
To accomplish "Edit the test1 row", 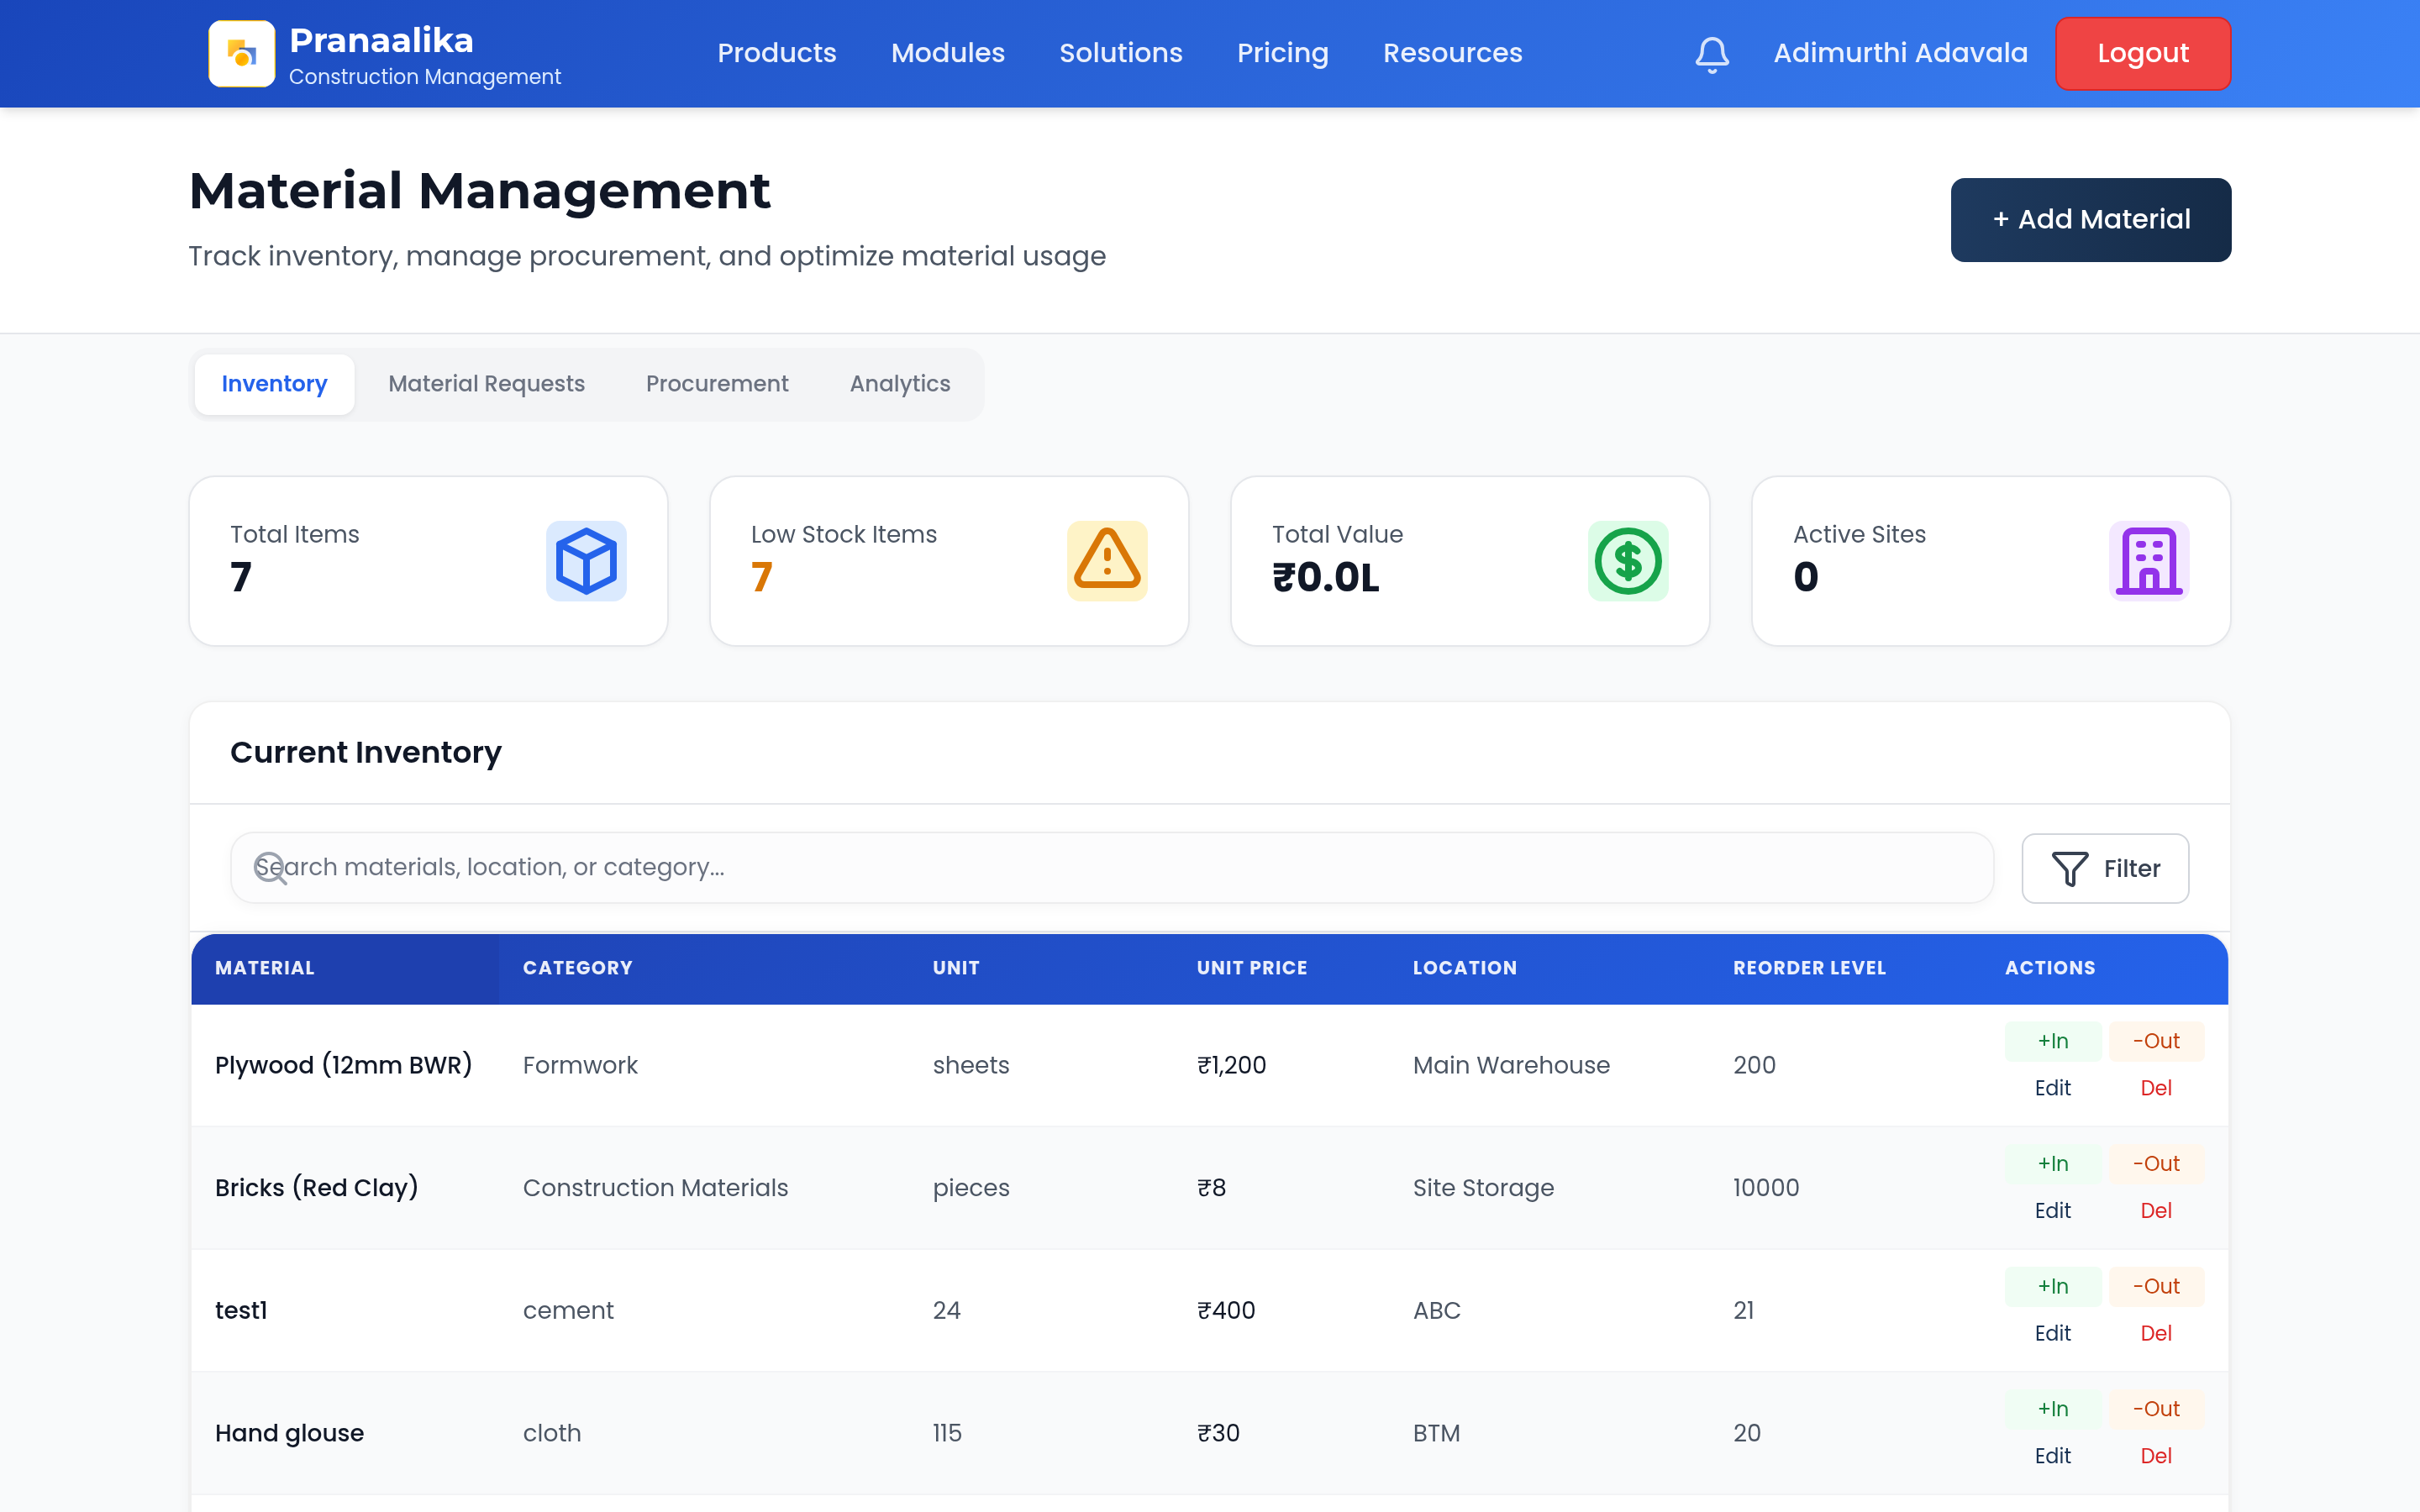I will (2053, 1334).
